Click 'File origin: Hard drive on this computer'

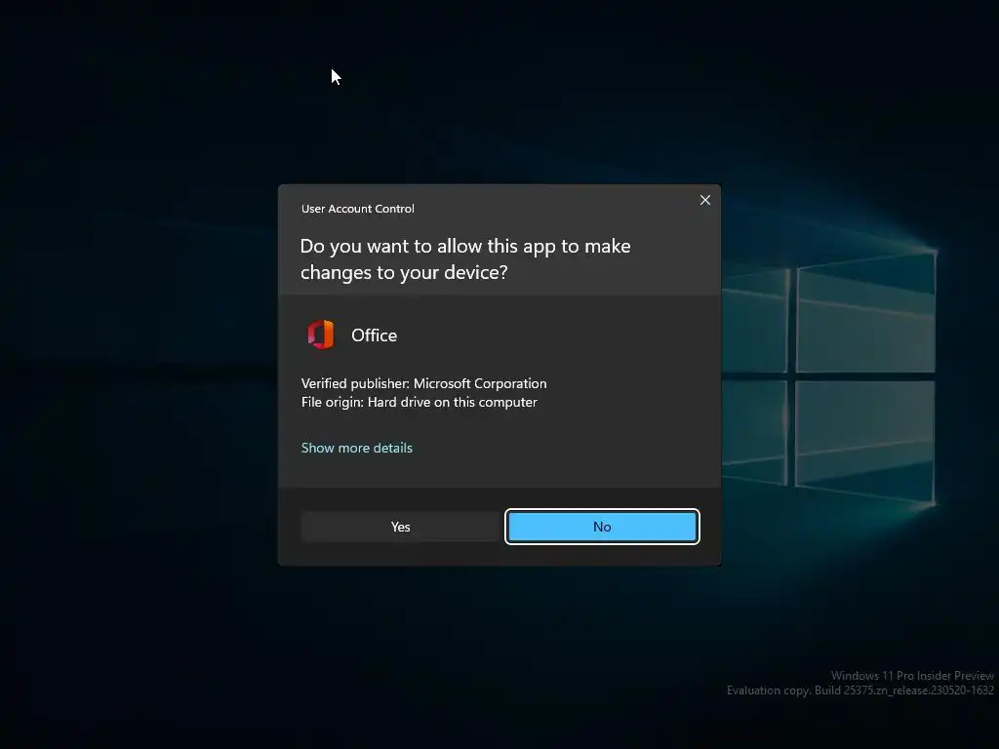[x=420, y=403]
